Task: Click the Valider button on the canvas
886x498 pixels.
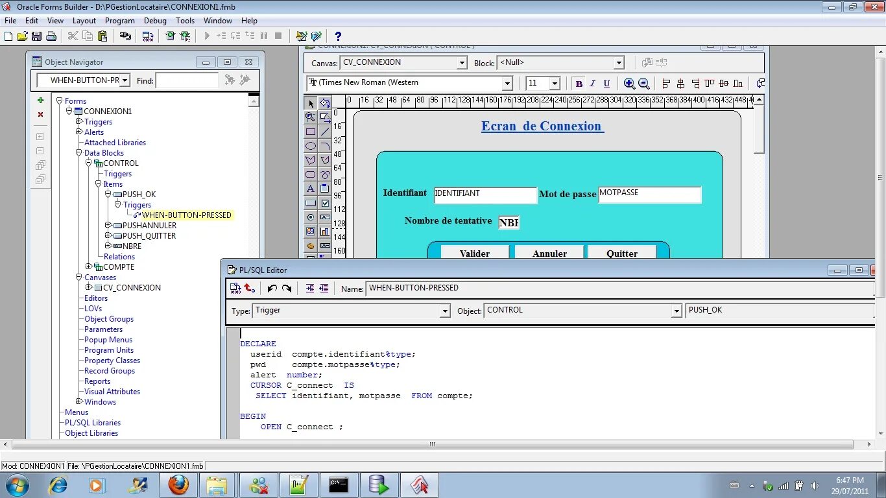Action: coord(475,253)
